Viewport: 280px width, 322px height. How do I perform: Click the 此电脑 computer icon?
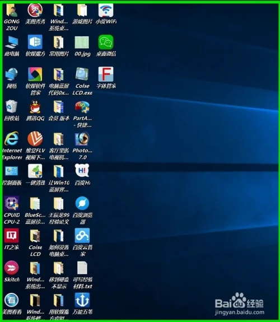(x=12, y=42)
